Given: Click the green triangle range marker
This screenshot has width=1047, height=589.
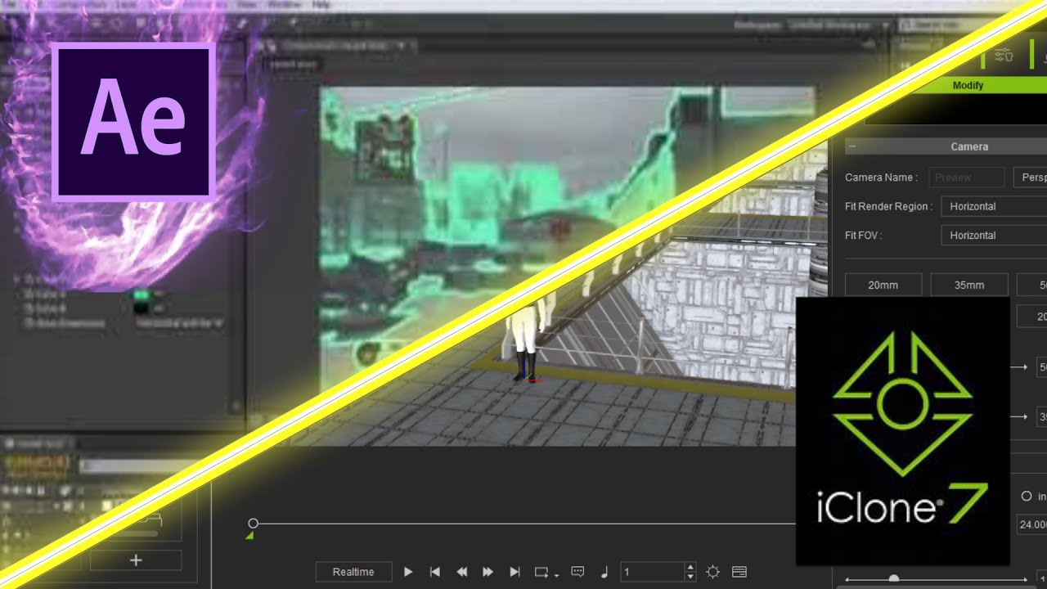Looking at the screenshot, I should 250,535.
